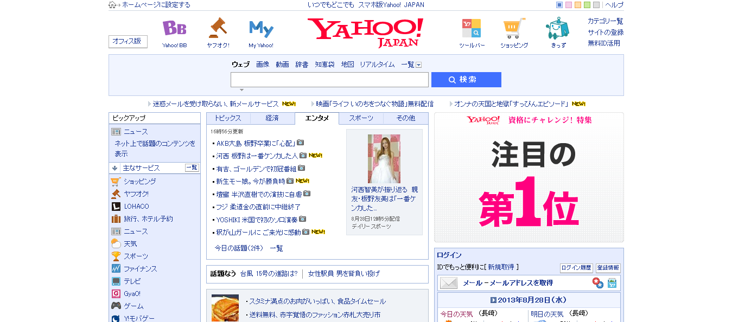Open the Yahoo Auctions gavel icon
The image size is (732, 322).
coord(218,28)
